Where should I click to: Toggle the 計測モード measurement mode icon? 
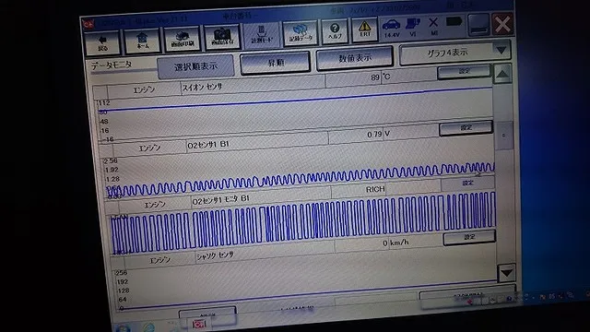click(261, 35)
